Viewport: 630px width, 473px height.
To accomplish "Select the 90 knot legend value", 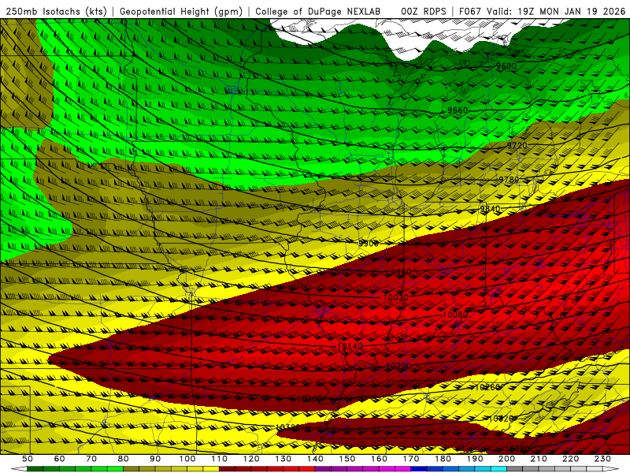I will click(155, 459).
